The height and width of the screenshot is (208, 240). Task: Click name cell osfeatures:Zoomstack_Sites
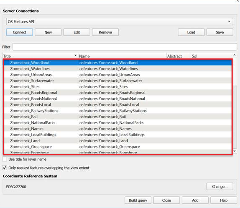tap(103, 86)
